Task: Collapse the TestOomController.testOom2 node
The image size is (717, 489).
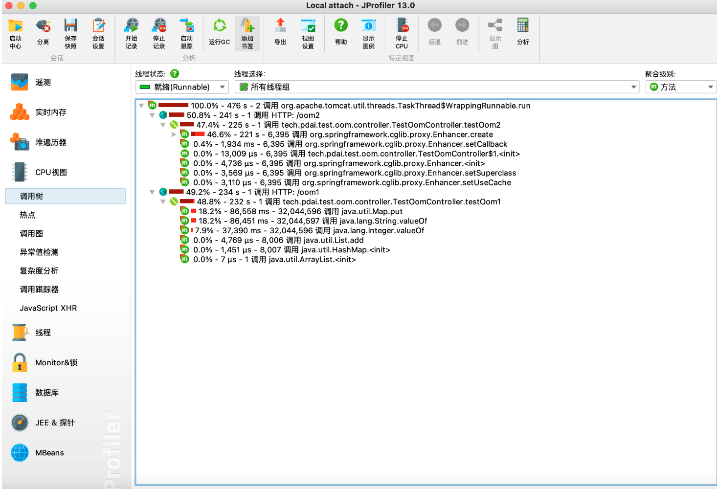Action: point(163,125)
